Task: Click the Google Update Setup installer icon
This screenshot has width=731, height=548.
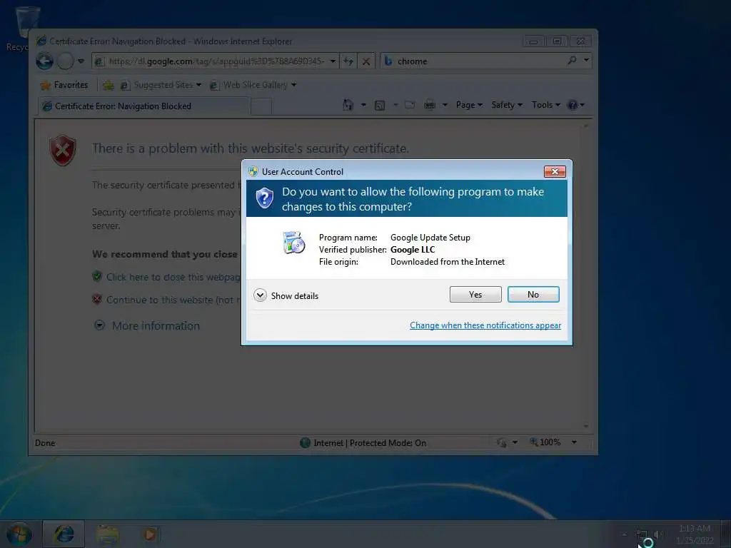Action: point(293,243)
